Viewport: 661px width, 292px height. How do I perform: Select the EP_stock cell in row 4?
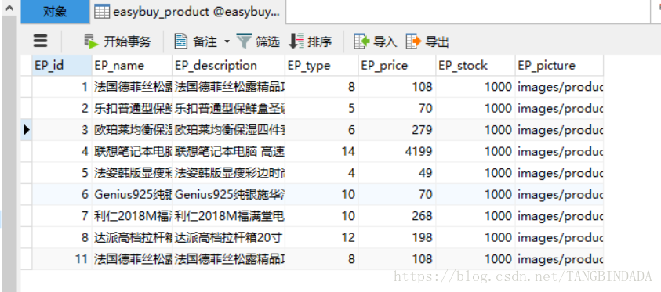point(475,151)
